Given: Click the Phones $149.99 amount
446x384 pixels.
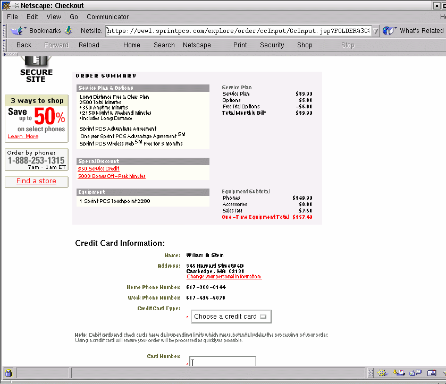Looking at the screenshot, I should pyautogui.click(x=302, y=198).
